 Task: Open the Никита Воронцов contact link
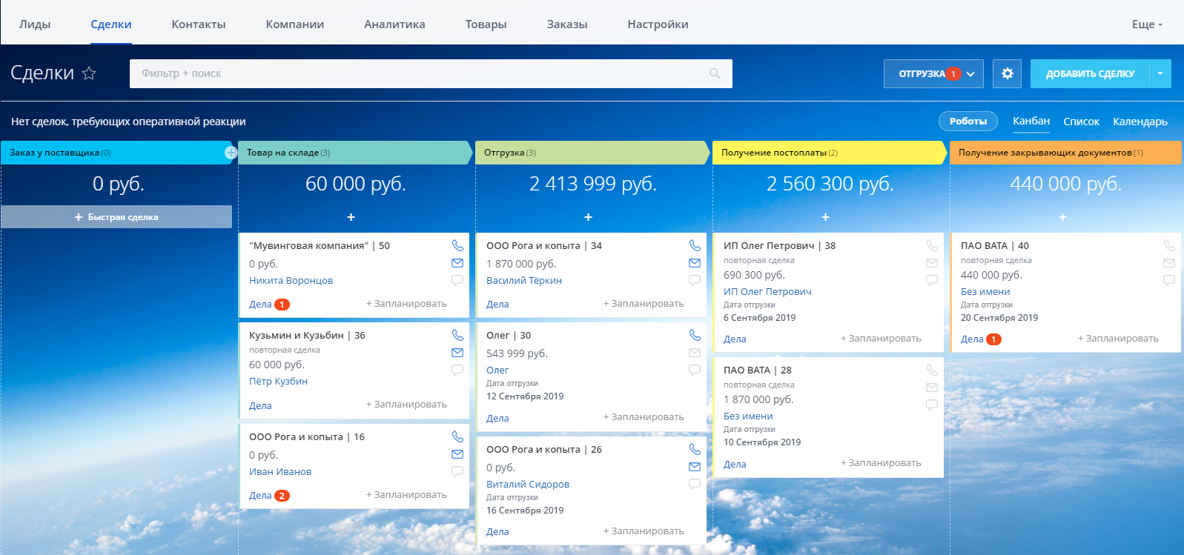click(291, 280)
